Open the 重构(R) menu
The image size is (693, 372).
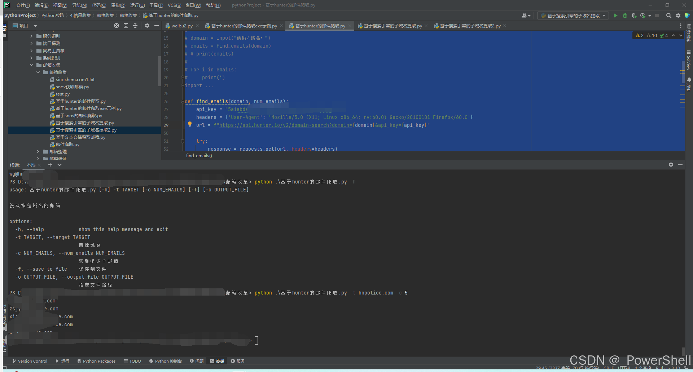tap(118, 5)
